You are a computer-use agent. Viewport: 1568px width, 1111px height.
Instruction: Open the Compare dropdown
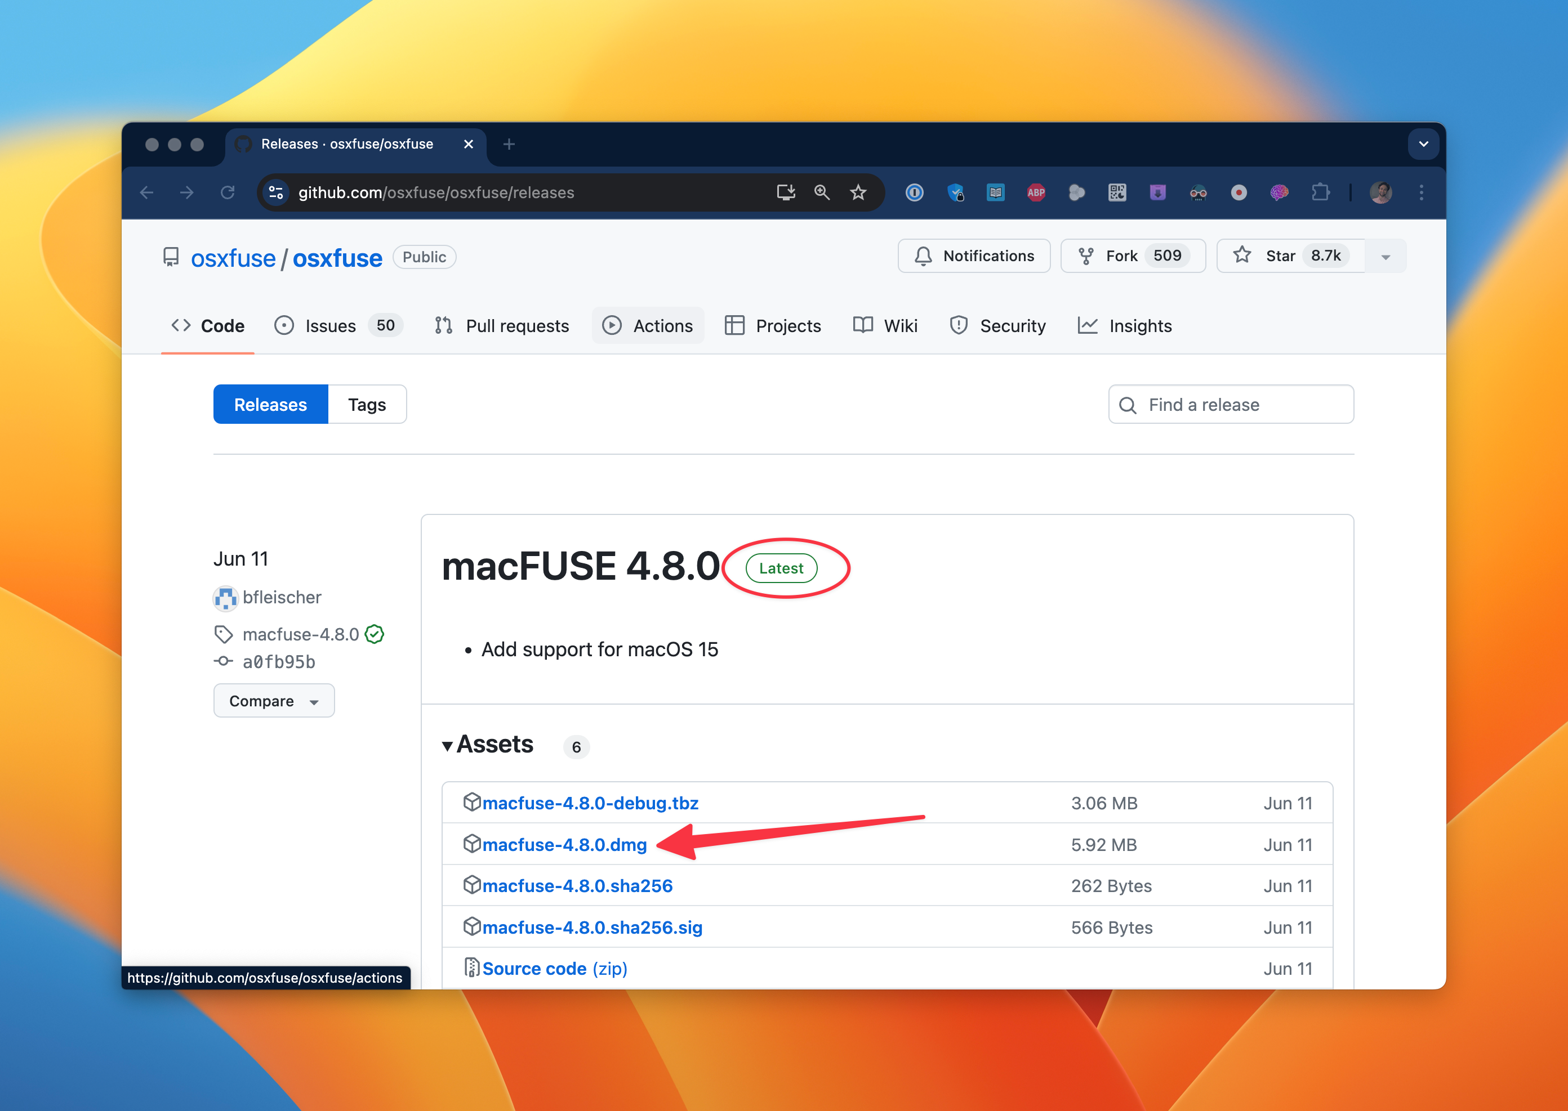pyautogui.click(x=273, y=701)
